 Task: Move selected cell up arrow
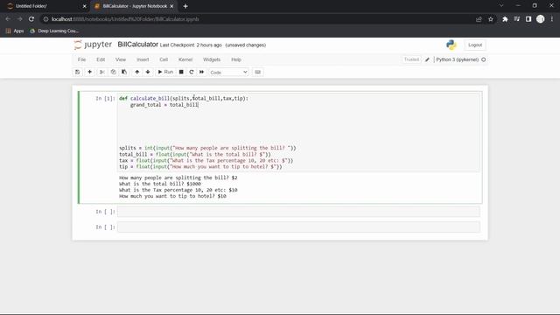137,72
